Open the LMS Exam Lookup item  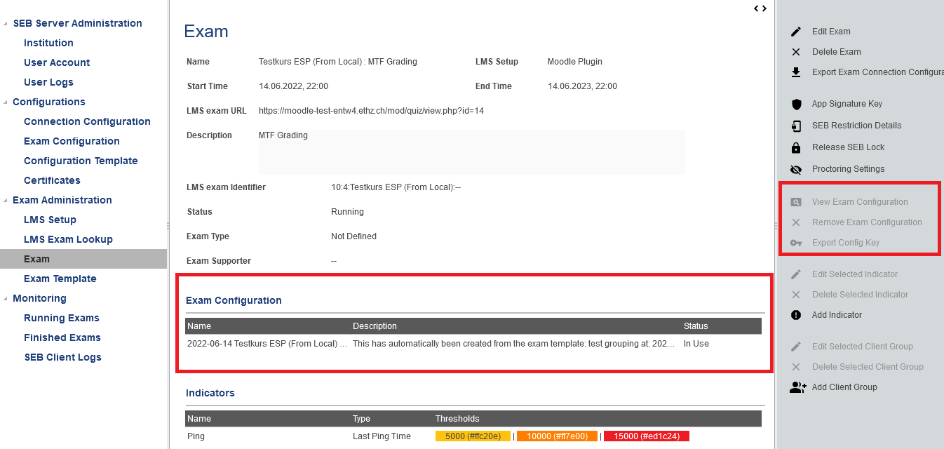point(68,239)
